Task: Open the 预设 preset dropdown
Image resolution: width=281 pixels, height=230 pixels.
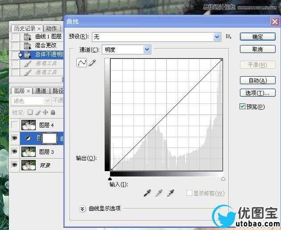Action: pyautogui.click(x=217, y=37)
